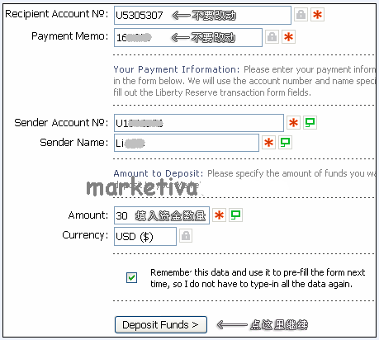Click the 'Recipient Account №:' label
The width and height of the screenshot is (379, 340).
(57, 14)
